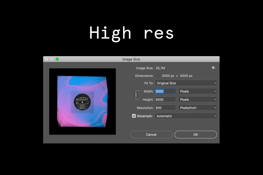Open the Fit To Original Size dropdown
This screenshot has width=263, height=175.
pyautogui.click(x=186, y=83)
